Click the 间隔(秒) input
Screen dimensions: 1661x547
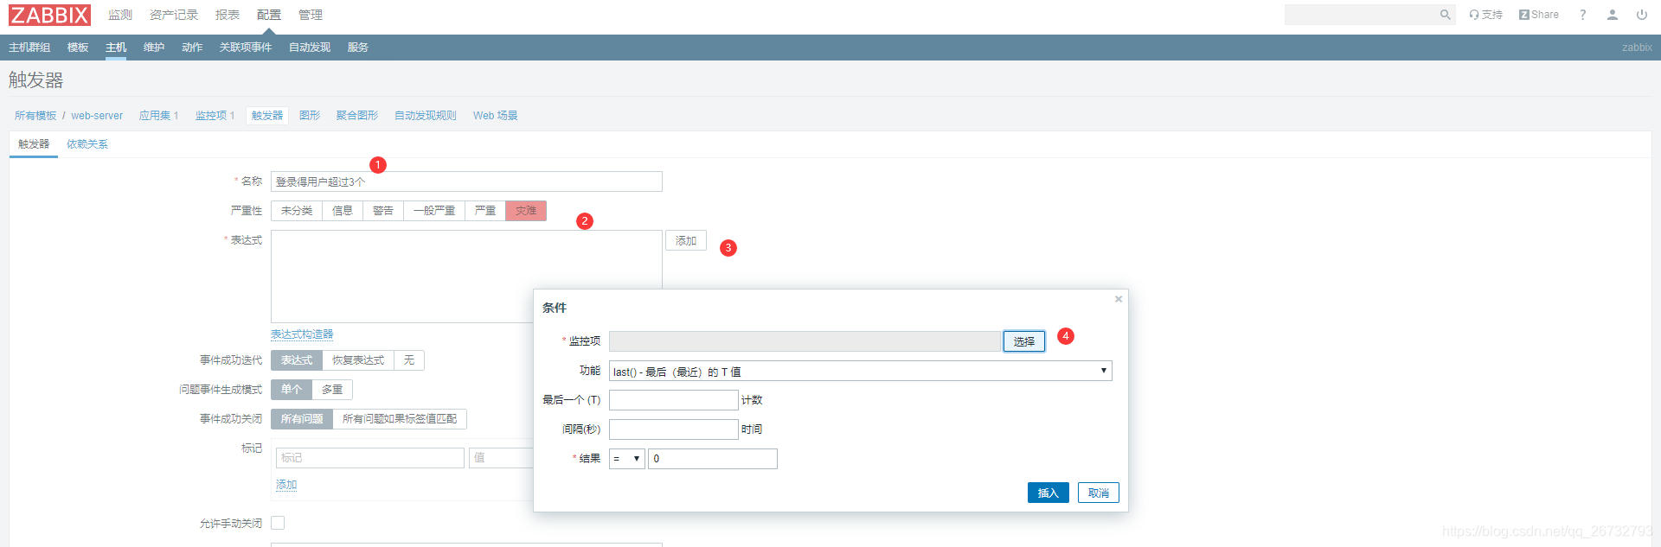[674, 429]
